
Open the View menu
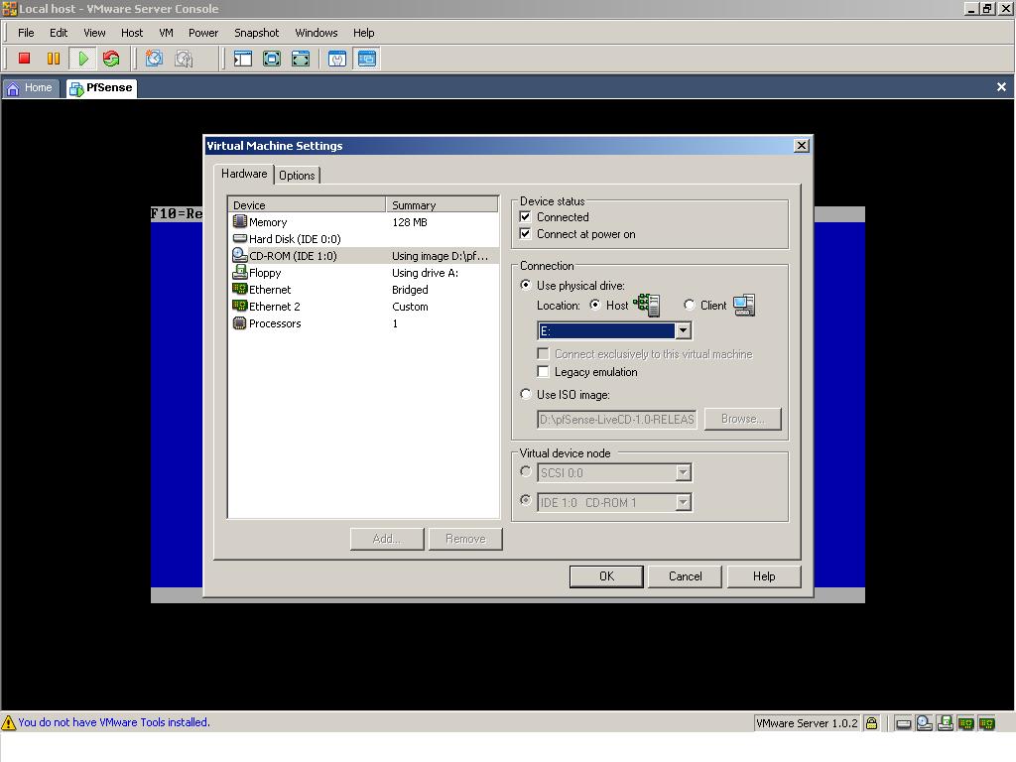(x=94, y=33)
